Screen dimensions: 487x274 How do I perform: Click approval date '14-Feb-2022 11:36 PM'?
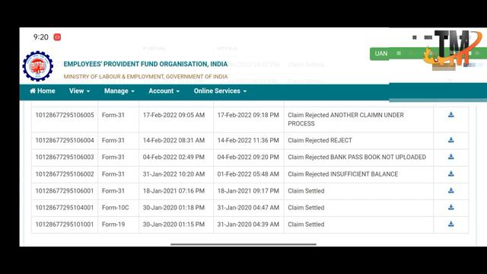click(x=248, y=140)
